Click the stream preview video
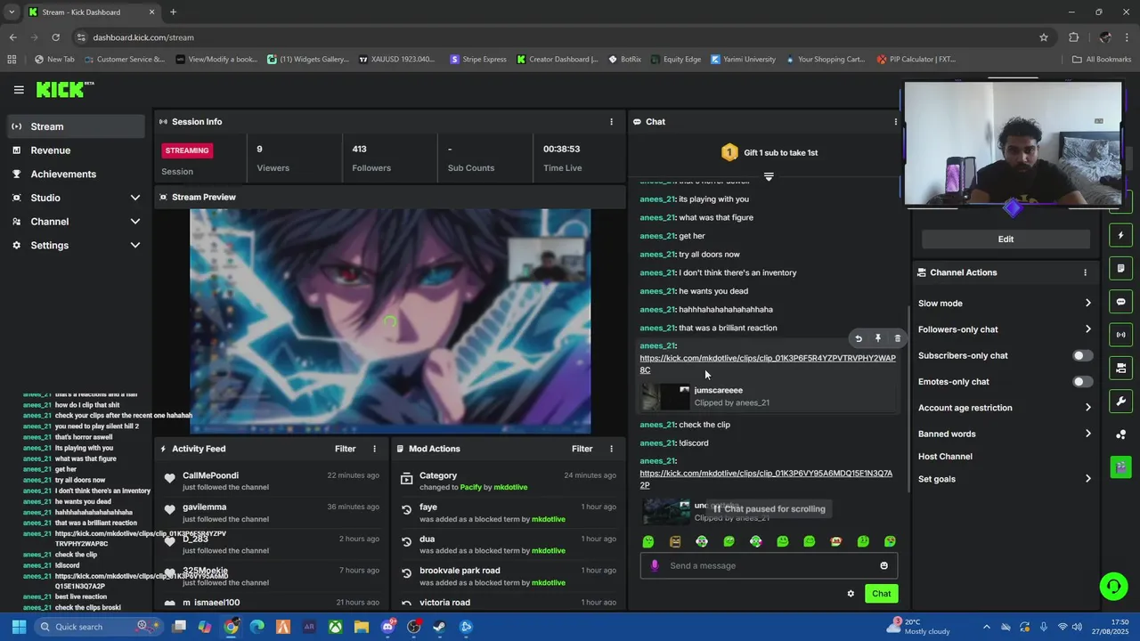1140x641 pixels. (x=390, y=321)
